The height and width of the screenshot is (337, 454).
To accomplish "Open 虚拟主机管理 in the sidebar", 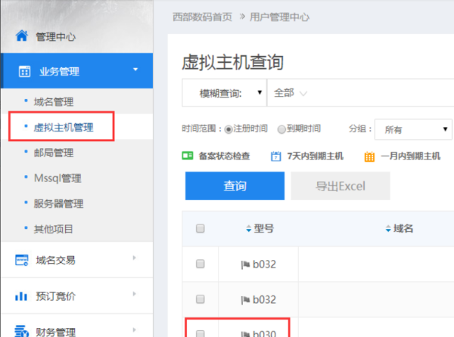I will (64, 127).
